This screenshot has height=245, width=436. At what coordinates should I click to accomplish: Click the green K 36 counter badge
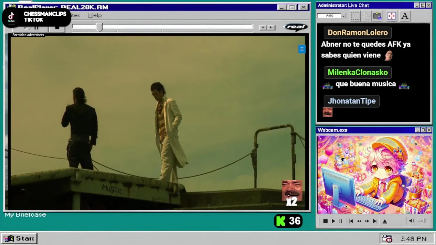[x=288, y=221]
